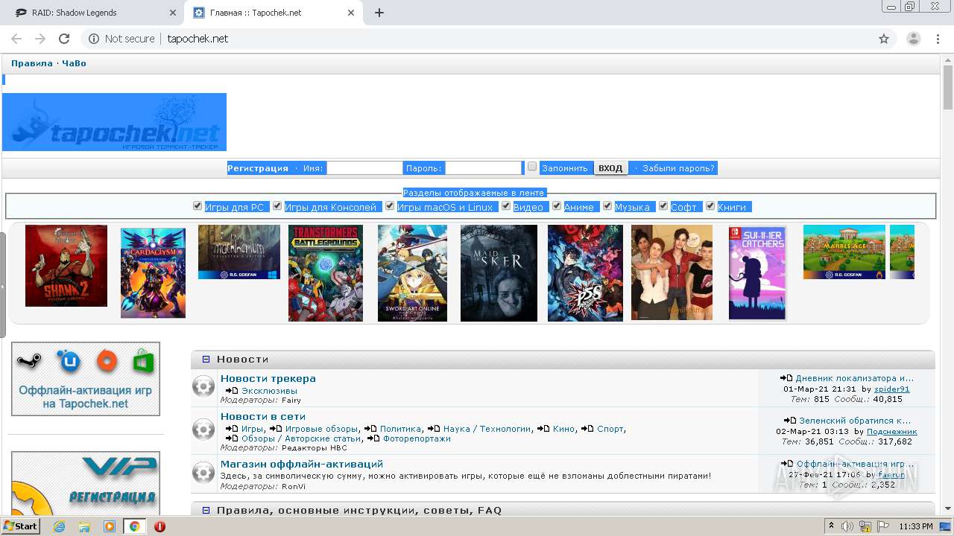Open the Новости в сети forum
Screen dimensions: 954x536
(x=263, y=417)
